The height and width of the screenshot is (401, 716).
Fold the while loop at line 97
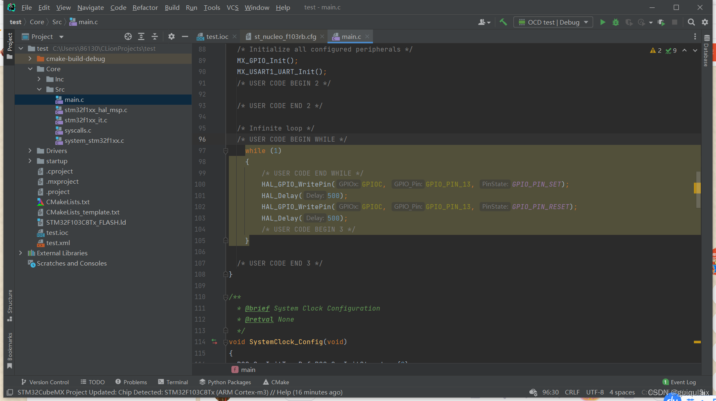point(226,151)
